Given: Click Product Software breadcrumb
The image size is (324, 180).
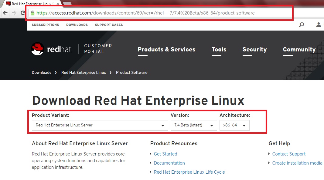Looking at the screenshot, I should click(x=131, y=73).
